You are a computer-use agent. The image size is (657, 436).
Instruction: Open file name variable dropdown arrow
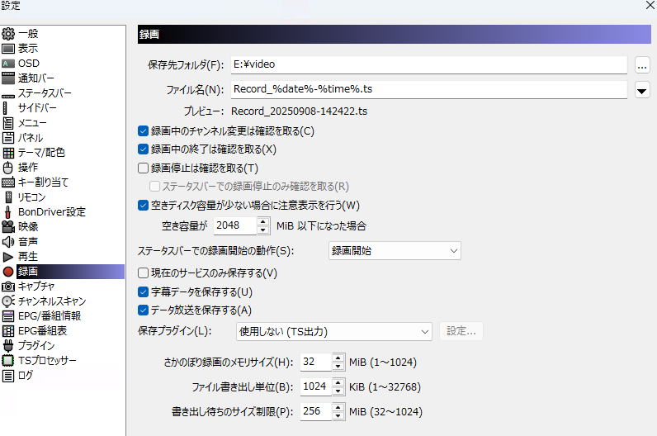[x=643, y=90]
